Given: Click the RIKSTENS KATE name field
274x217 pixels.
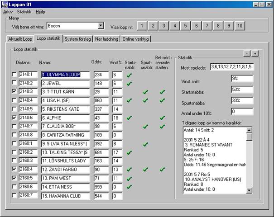Looking at the screenshot, I should click(x=66, y=109).
